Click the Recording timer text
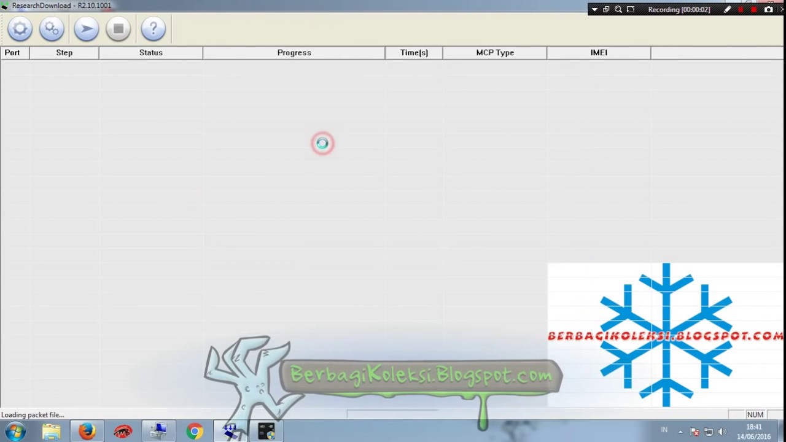The image size is (786, 442). tap(679, 10)
